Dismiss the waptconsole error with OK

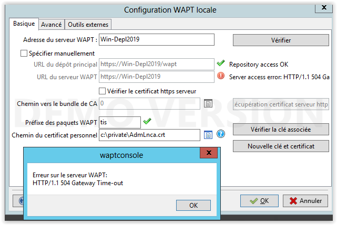(x=193, y=205)
